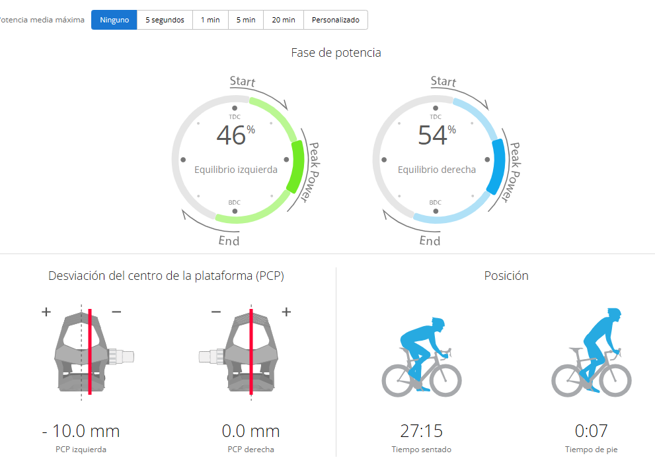The image size is (655, 470).
Task: Select the seated cyclist icon
Action: [422, 356]
